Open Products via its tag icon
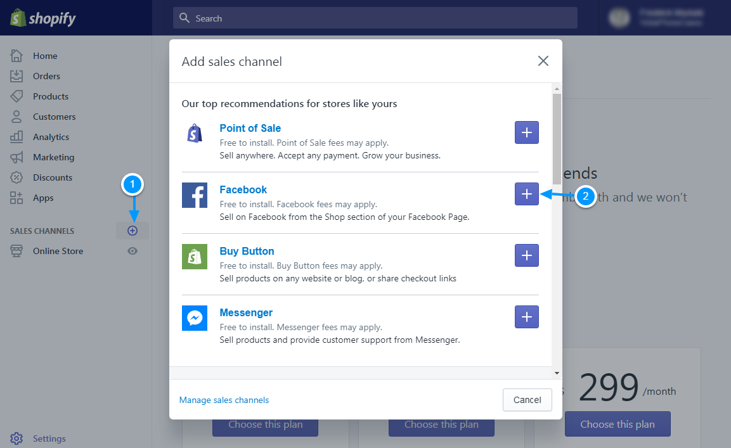This screenshot has height=448, width=731. tap(16, 96)
